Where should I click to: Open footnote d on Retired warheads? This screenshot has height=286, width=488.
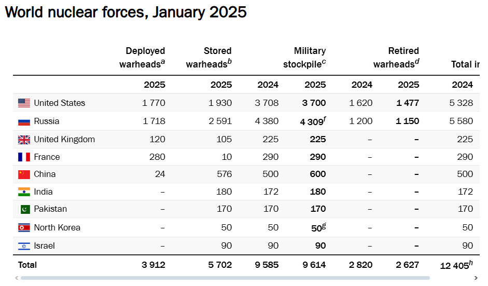click(417, 62)
